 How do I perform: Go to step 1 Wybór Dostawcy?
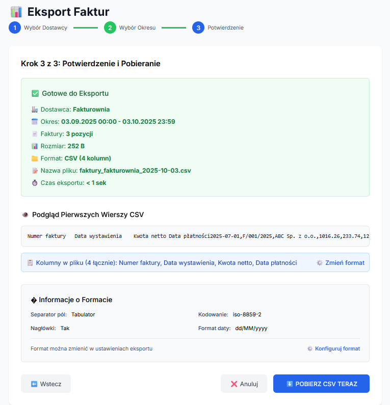(15, 28)
